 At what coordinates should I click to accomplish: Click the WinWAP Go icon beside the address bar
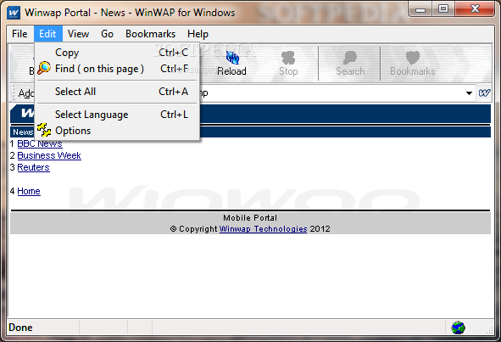[x=484, y=93]
